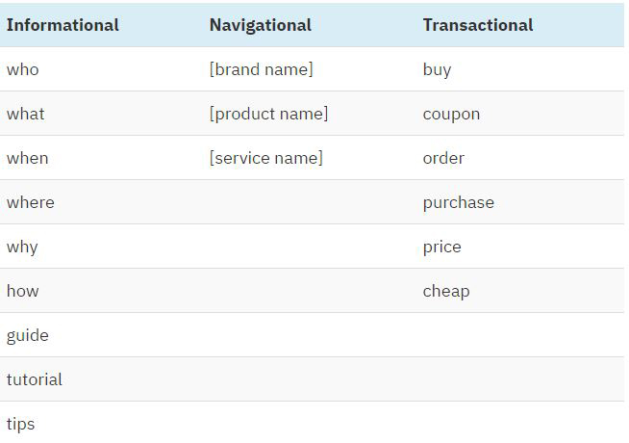Click the 'tutorial' cell

tap(35, 379)
